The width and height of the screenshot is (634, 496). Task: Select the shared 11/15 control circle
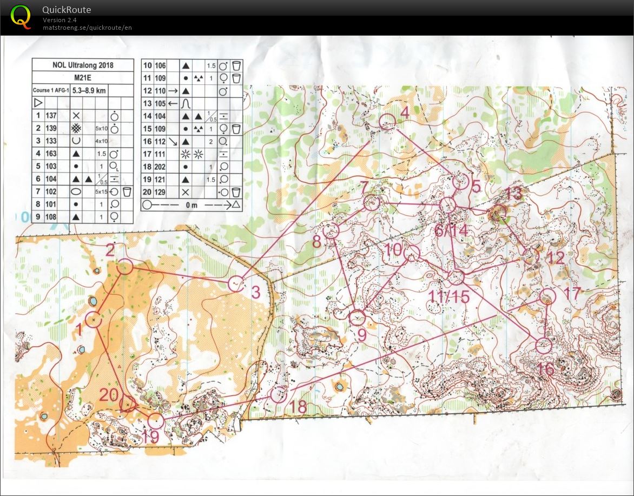click(x=456, y=277)
